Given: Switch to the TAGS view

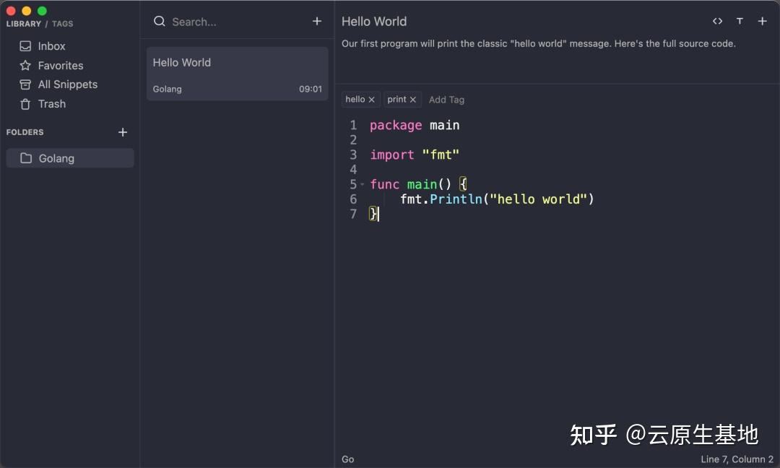Looking at the screenshot, I should (62, 23).
